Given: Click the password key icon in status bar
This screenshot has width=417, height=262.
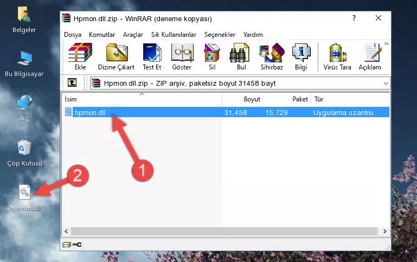Looking at the screenshot, I should click(x=77, y=245).
